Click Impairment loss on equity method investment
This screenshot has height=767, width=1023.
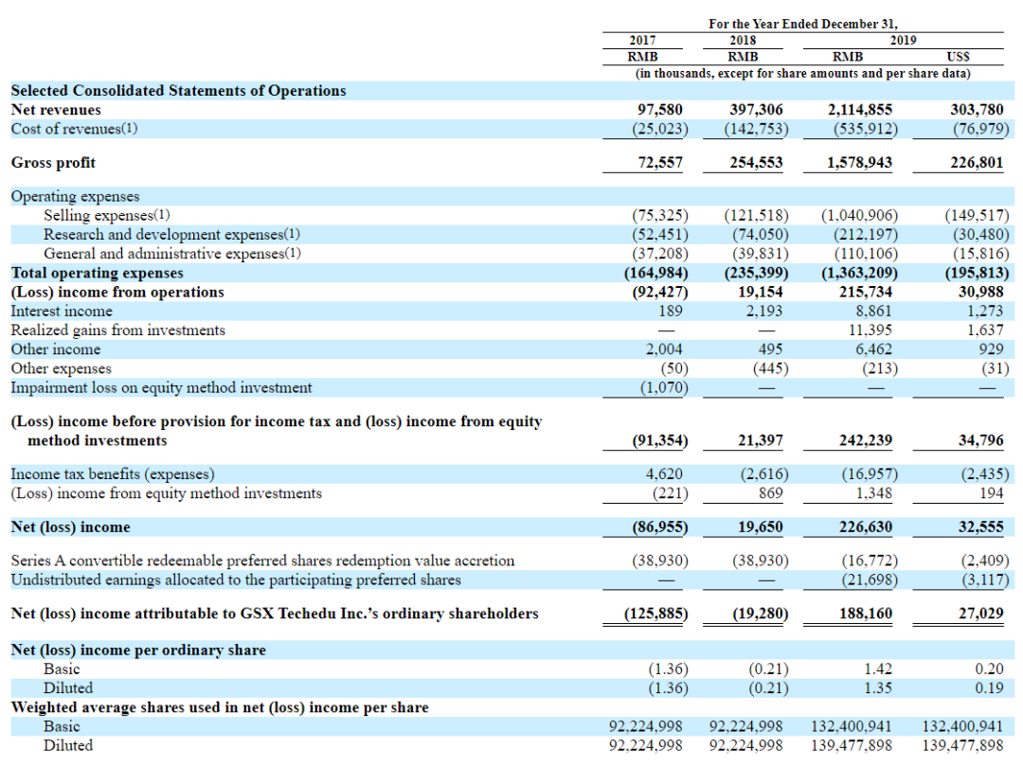[x=161, y=387]
